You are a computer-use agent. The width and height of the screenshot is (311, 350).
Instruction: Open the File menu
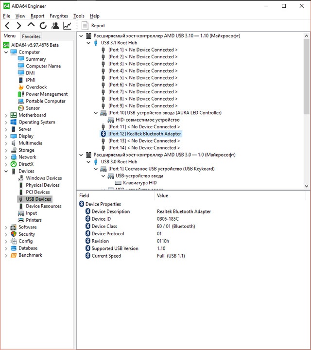[x=6, y=16]
